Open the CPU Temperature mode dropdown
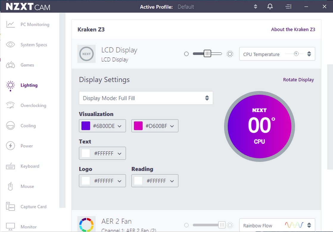The height and width of the screenshot is (232, 333). 277,54
